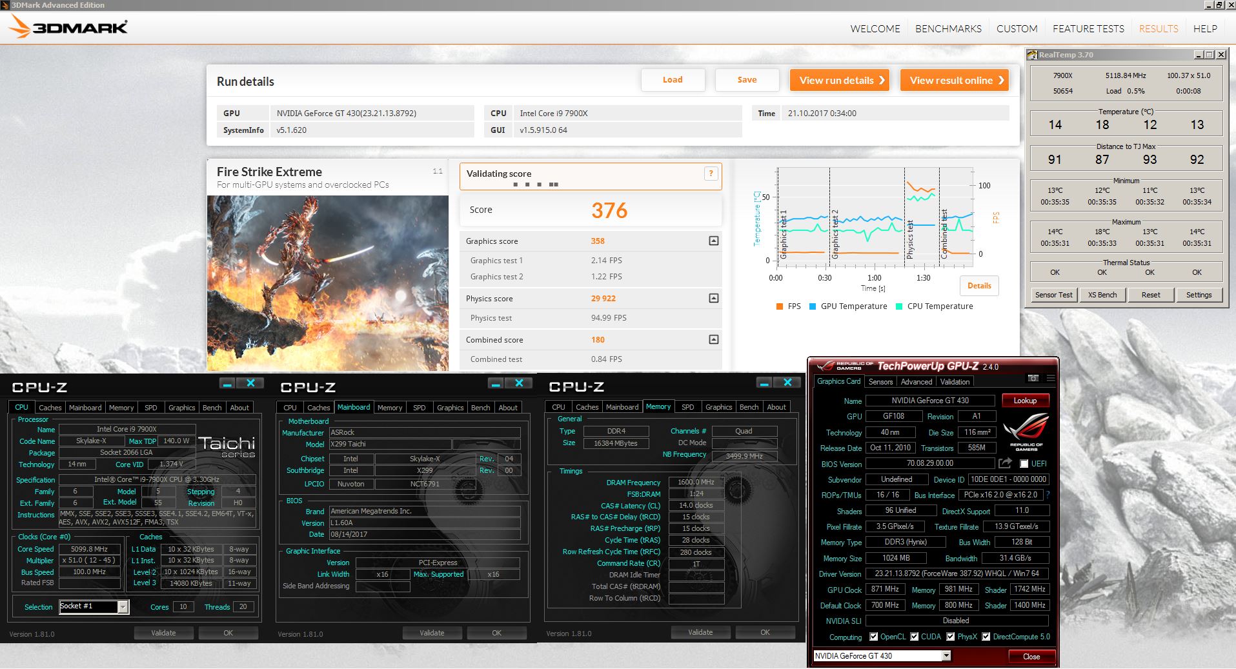Click the Graphics test 2 value 1.22 FPS
This screenshot has width=1236, height=669.
click(606, 277)
